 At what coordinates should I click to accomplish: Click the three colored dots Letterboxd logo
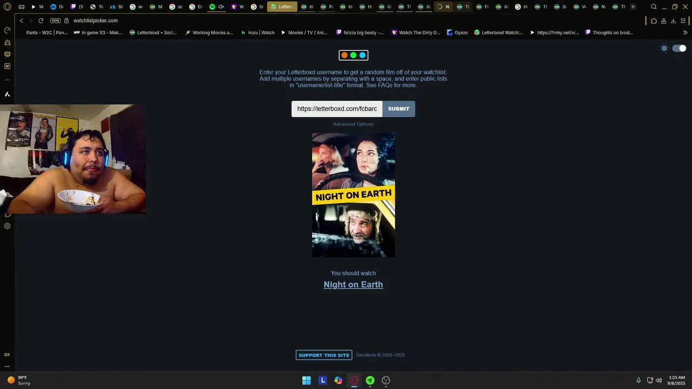(353, 55)
